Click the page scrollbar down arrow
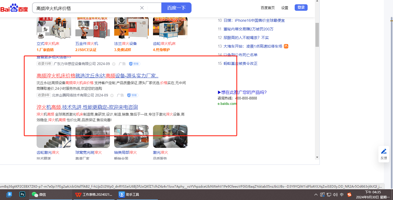The width and height of the screenshot is (393, 200). click(317, 157)
